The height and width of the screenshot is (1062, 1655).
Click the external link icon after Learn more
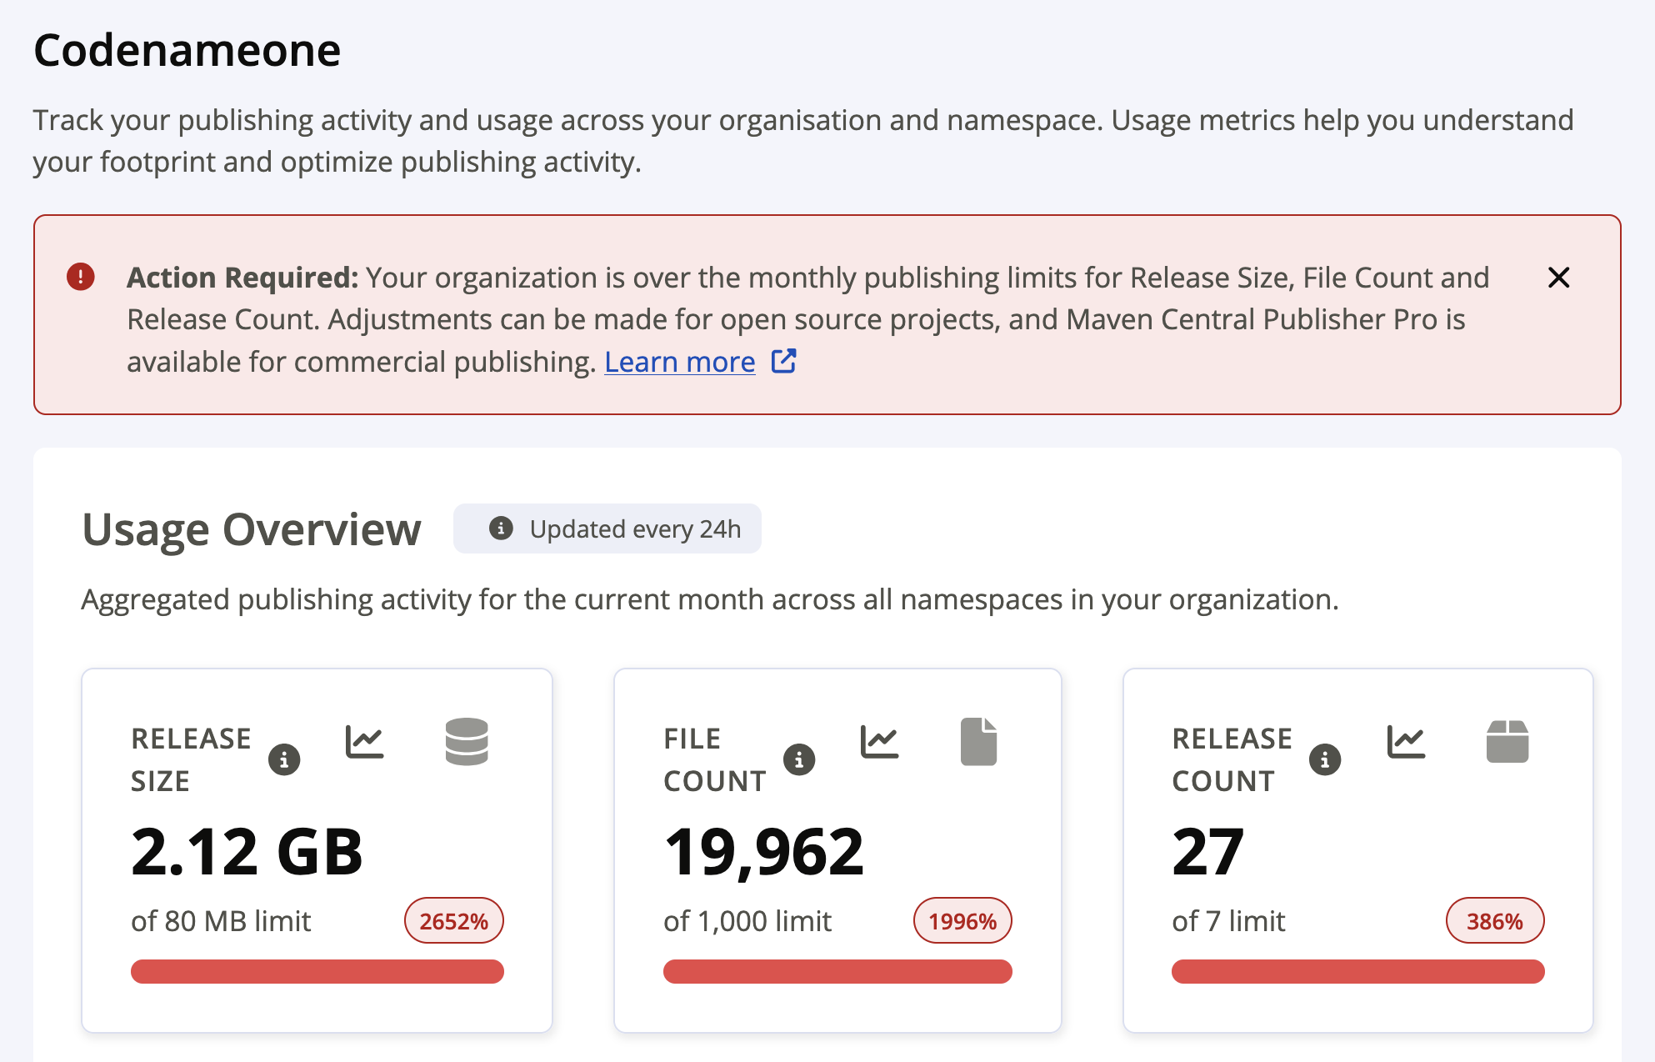(783, 361)
